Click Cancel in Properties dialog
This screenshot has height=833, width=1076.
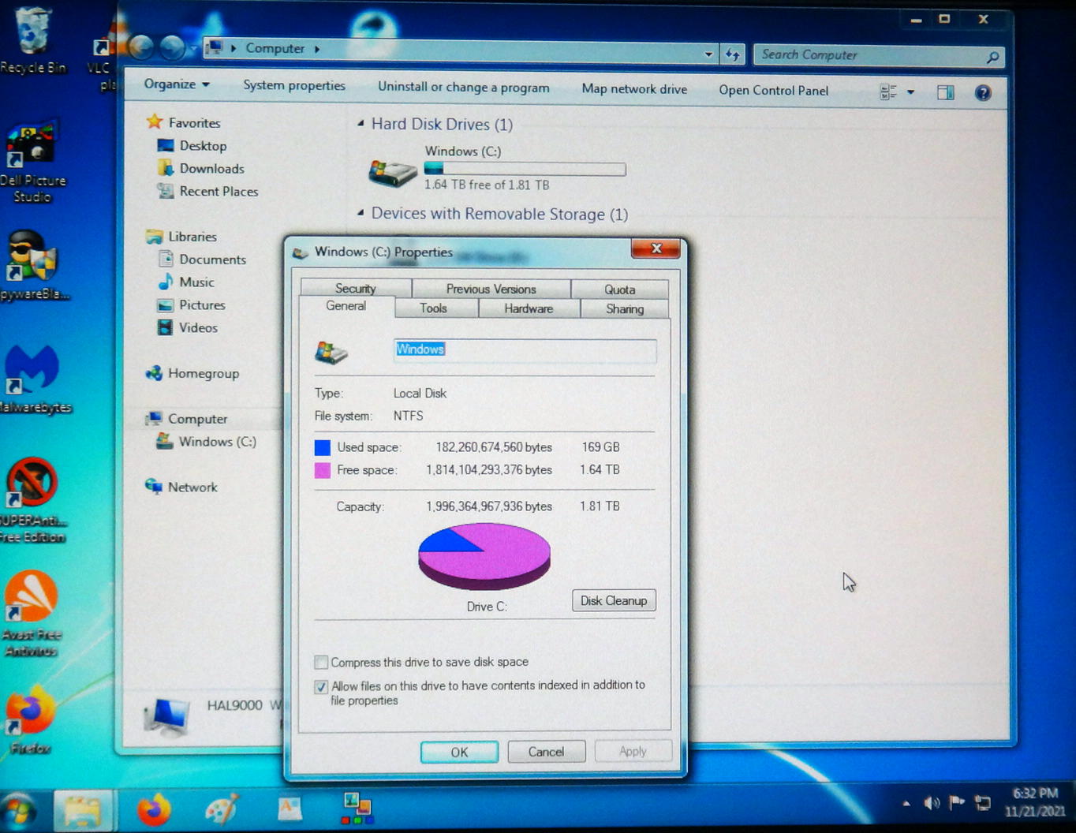[546, 752]
